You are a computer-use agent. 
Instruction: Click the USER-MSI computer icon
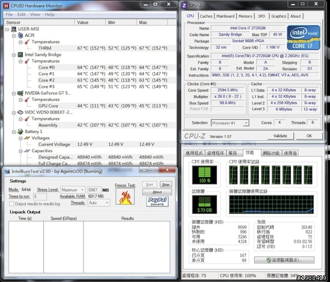14,29
